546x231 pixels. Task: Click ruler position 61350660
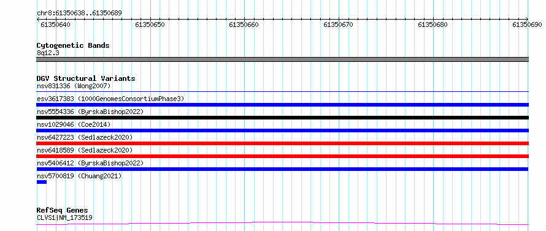pos(244,25)
